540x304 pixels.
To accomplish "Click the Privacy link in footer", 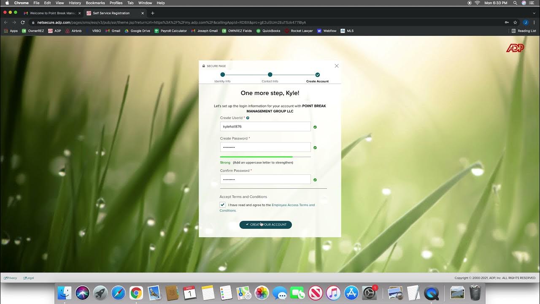I will click(x=10, y=278).
